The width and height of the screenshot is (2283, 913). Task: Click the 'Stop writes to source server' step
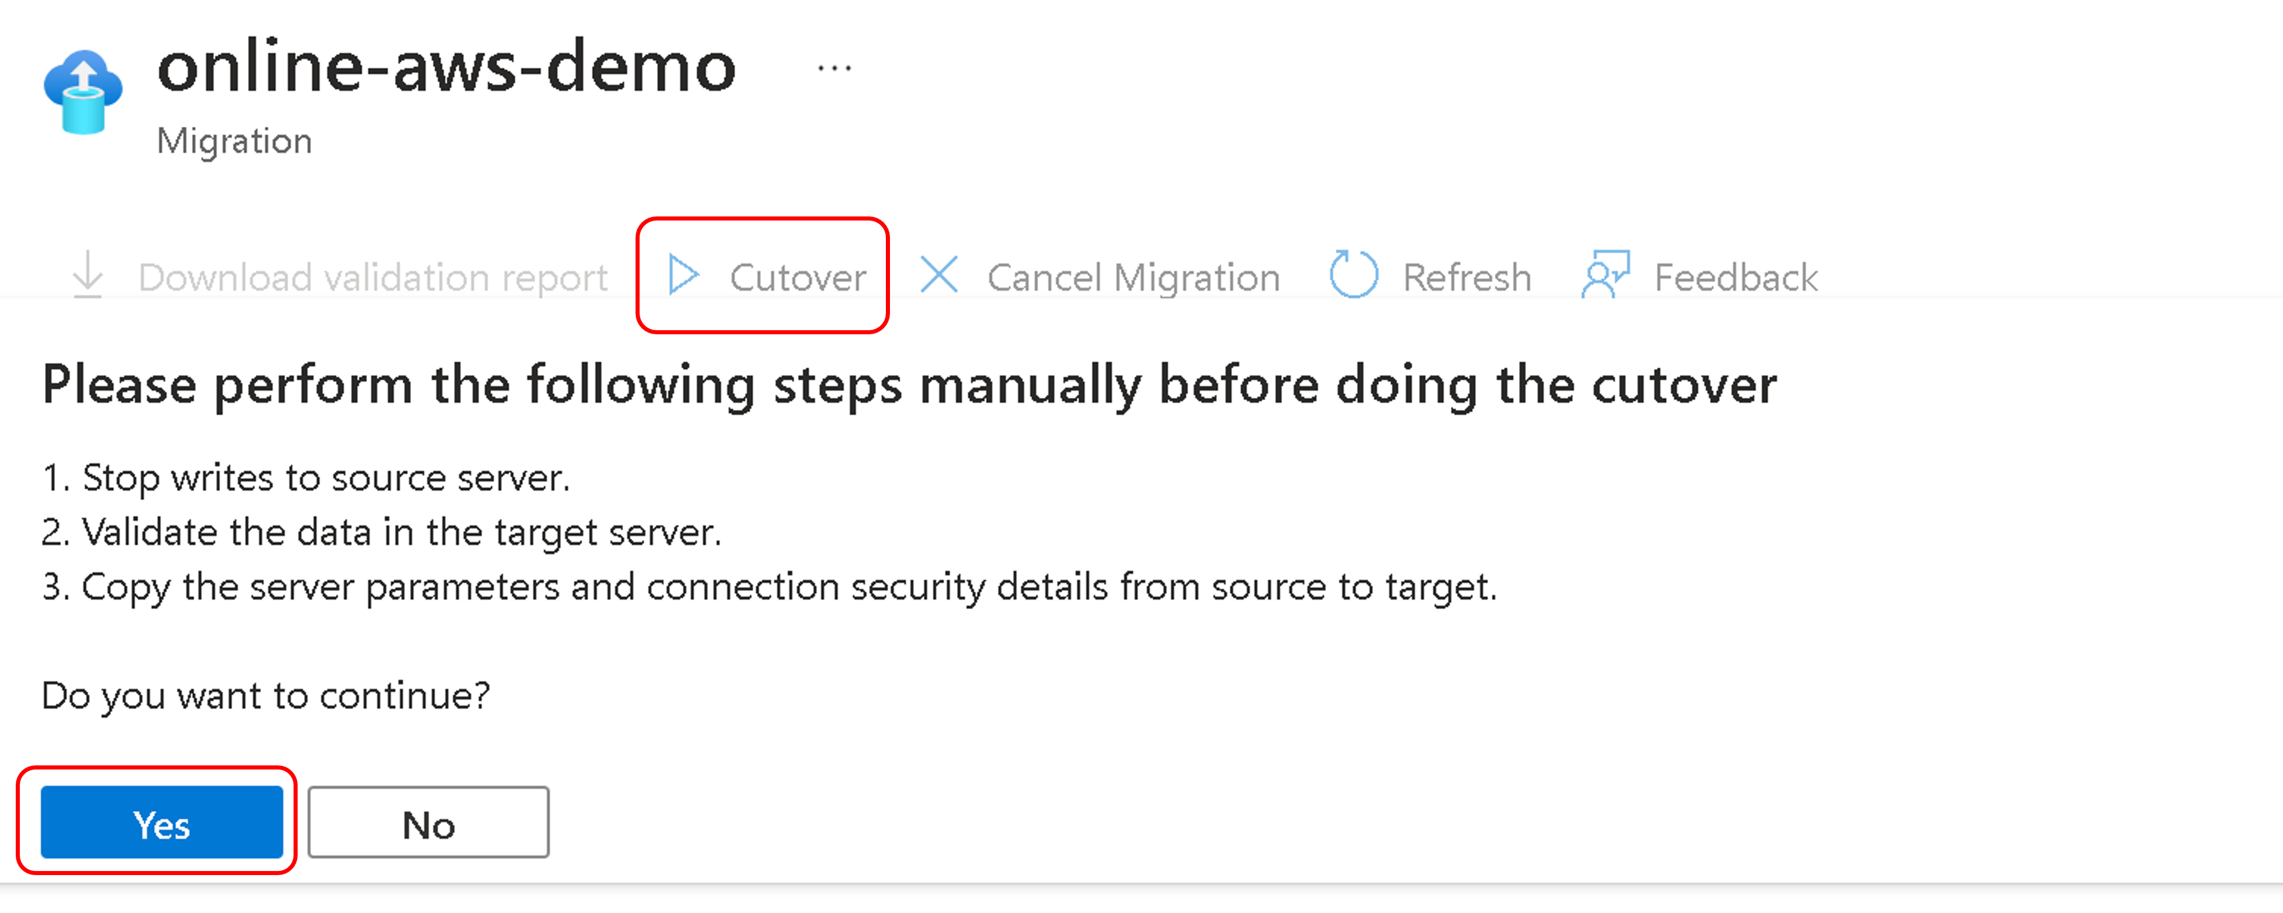tap(306, 479)
